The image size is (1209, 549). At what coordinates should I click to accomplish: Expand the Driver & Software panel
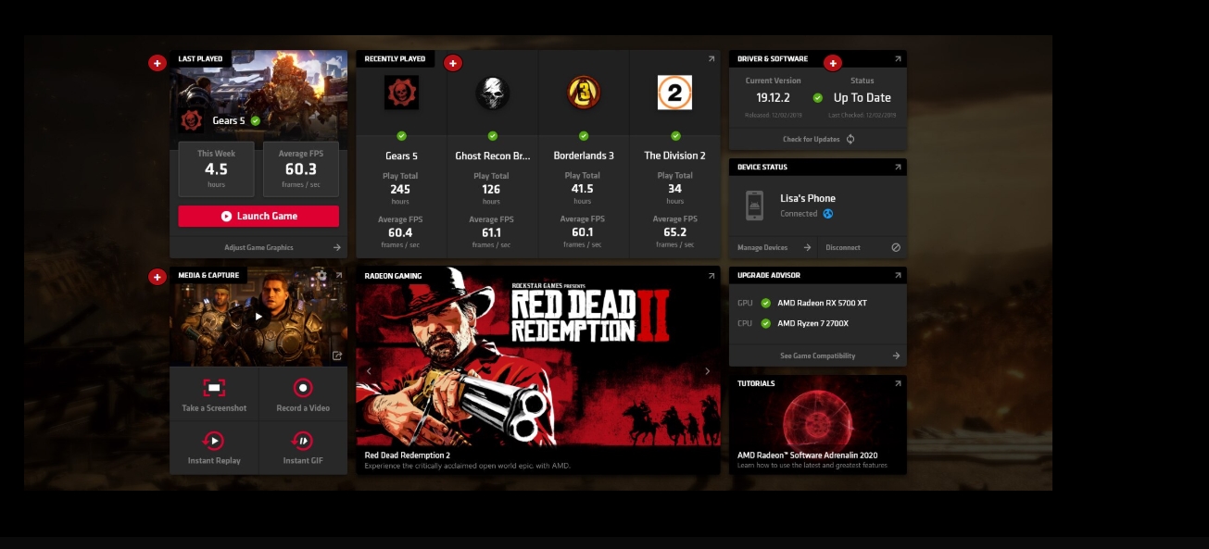tap(898, 58)
